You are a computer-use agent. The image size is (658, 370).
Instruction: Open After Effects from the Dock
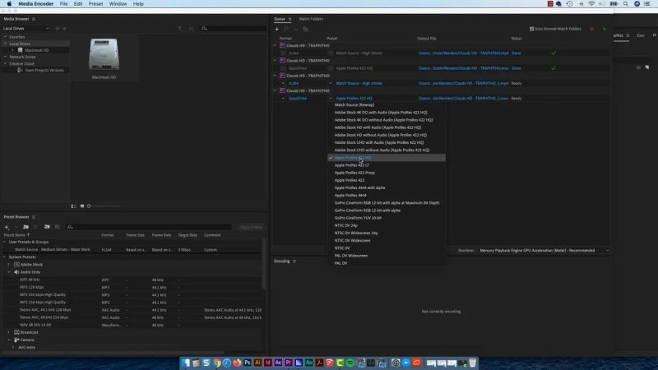coord(278,363)
